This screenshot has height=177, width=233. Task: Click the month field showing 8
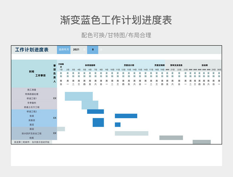coord(93,50)
